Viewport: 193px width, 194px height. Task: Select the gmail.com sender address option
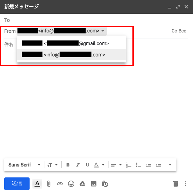(x=71, y=43)
